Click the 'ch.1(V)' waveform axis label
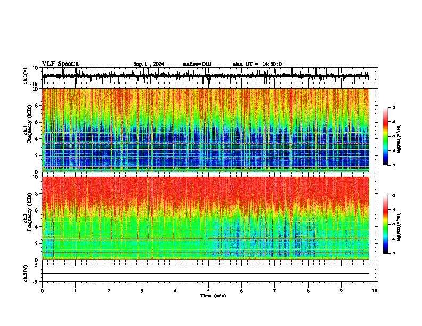This screenshot has height=326, width=422. pyautogui.click(x=26, y=76)
